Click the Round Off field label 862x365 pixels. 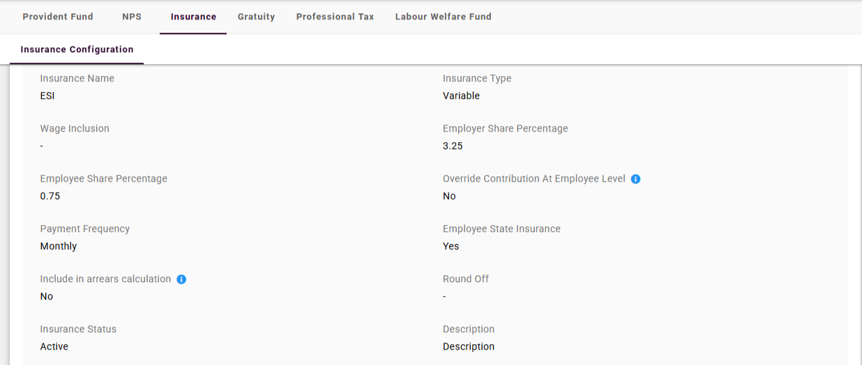pyautogui.click(x=466, y=279)
